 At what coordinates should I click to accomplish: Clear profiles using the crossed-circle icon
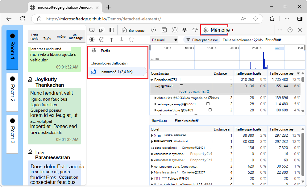(102, 39)
